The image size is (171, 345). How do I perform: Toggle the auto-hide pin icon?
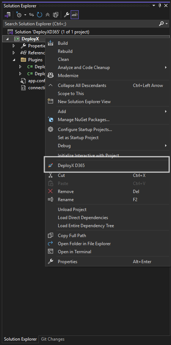point(160,6)
